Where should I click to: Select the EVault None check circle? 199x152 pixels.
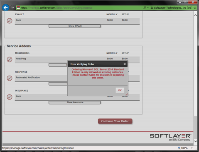(10, 21)
